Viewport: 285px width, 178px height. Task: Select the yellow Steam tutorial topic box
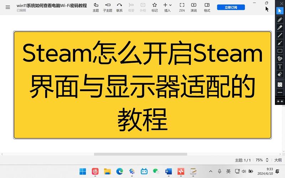tap(142, 85)
